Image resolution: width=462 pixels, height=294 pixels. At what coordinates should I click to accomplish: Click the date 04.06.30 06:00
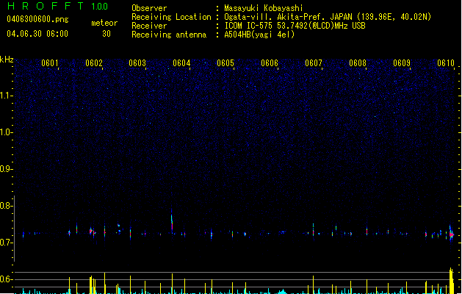(37, 34)
